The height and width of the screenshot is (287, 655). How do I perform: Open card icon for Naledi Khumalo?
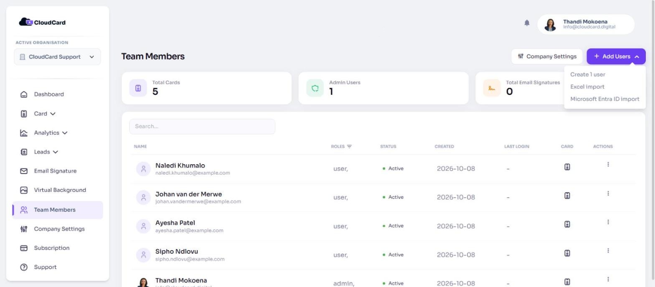pyautogui.click(x=567, y=167)
